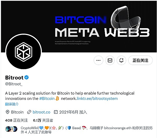Open linktr.ee/bitrootsystem link
The image size is (157, 138).
tap(97, 99)
